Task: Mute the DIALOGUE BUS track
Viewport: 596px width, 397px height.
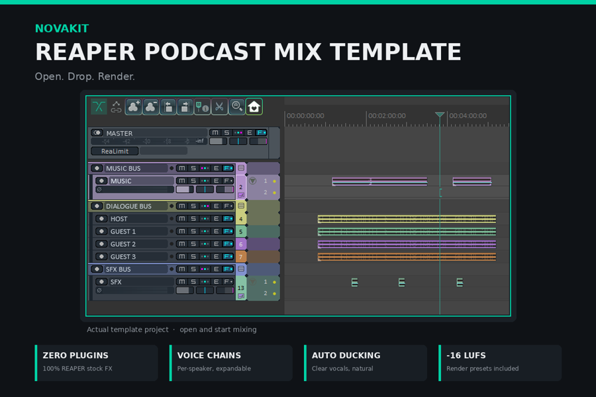Action: [182, 206]
